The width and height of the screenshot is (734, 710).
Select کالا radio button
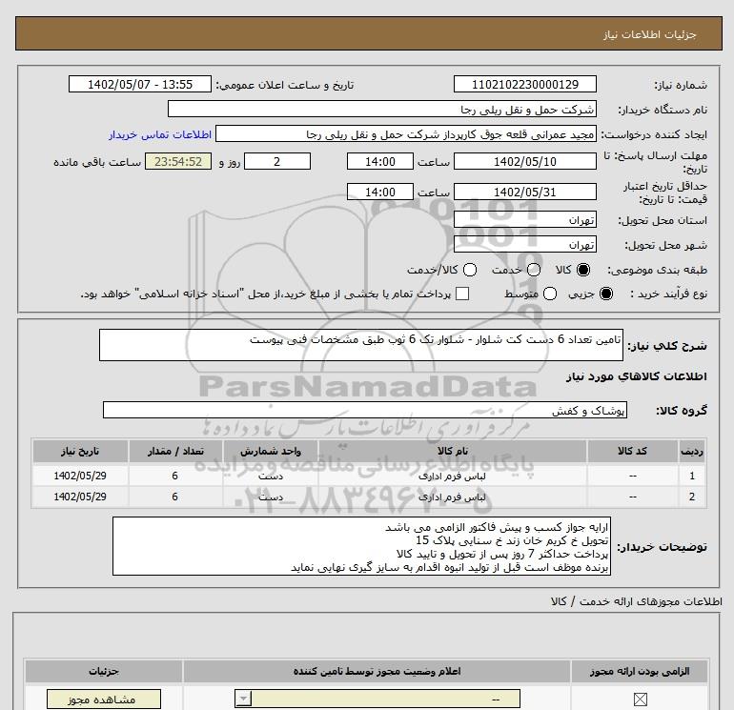click(583, 270)
